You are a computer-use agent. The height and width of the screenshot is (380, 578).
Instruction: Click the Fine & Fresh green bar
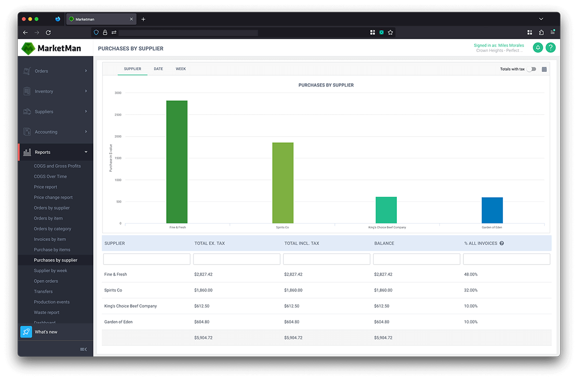[x=177, y=161]
